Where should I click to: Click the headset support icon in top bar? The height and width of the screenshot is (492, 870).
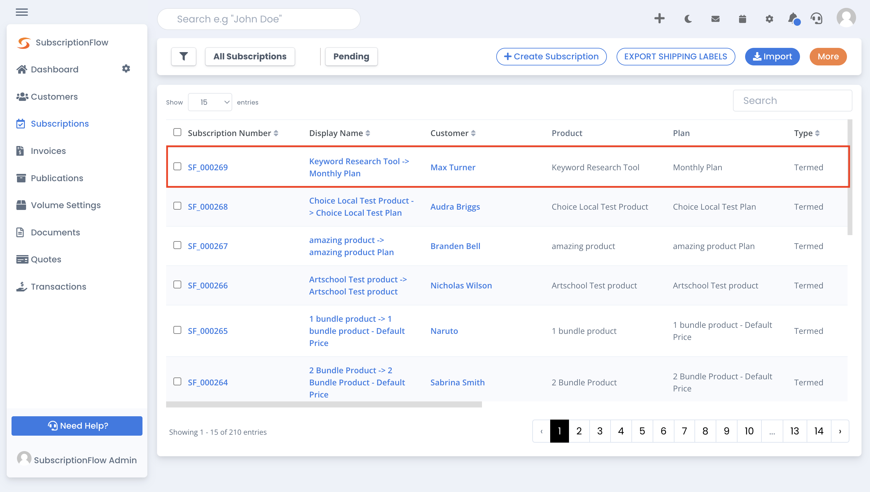click(817, 18)
